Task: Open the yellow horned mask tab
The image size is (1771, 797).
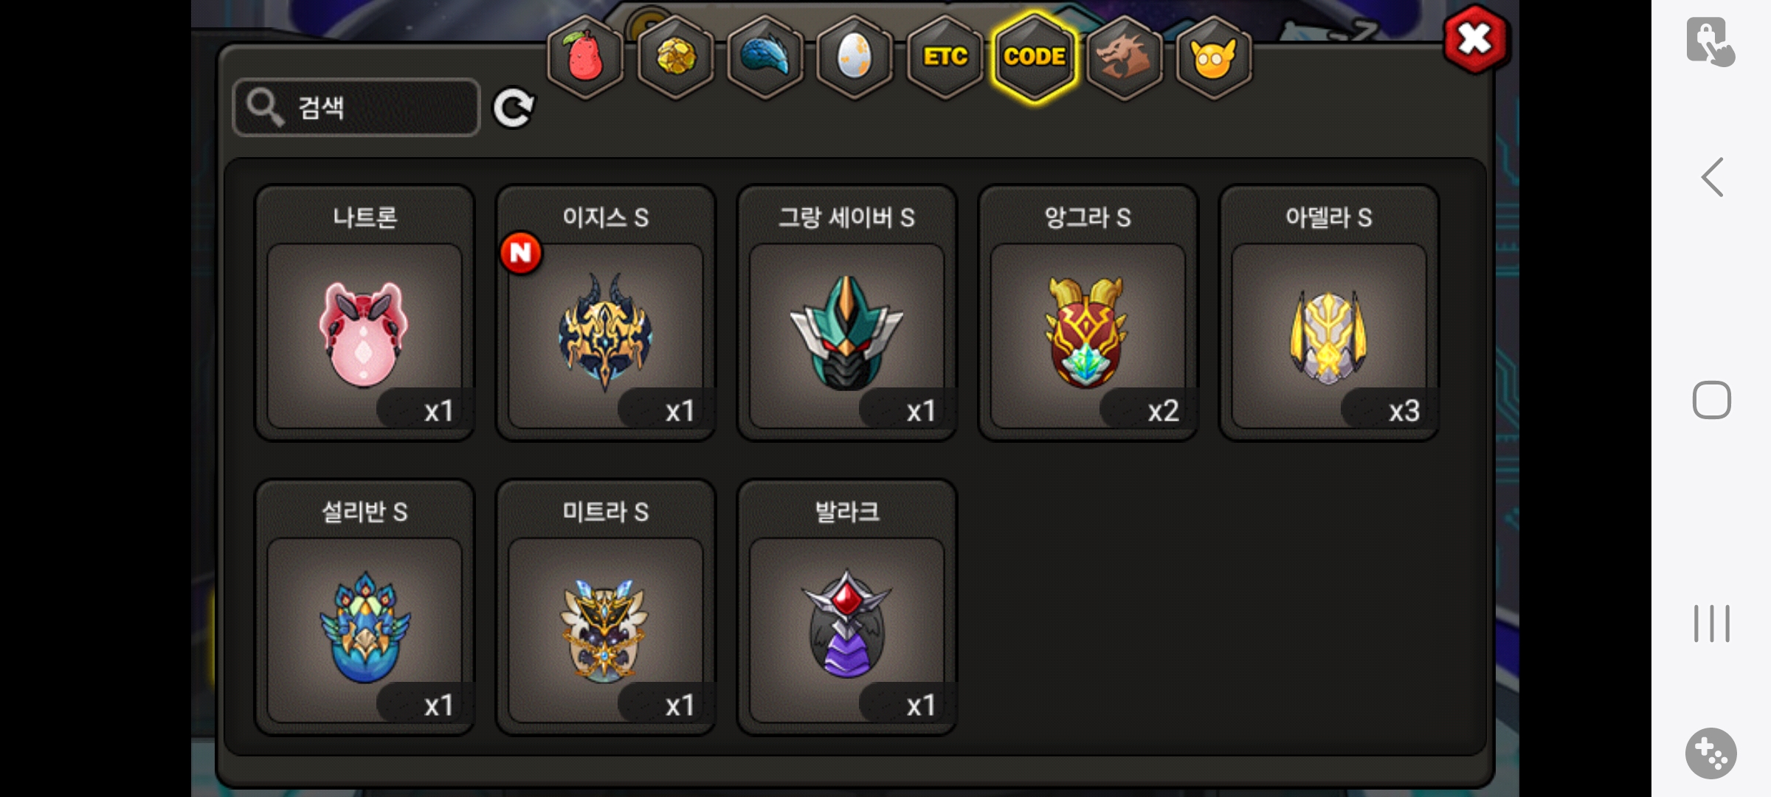Action: tap(1214, 57)
